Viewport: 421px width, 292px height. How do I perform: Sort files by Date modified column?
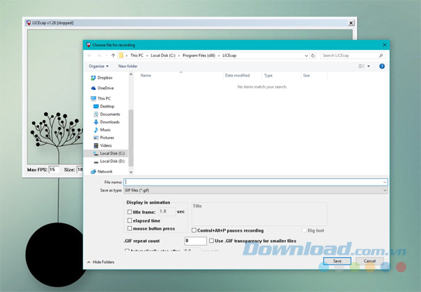click(x=237, y=75)
